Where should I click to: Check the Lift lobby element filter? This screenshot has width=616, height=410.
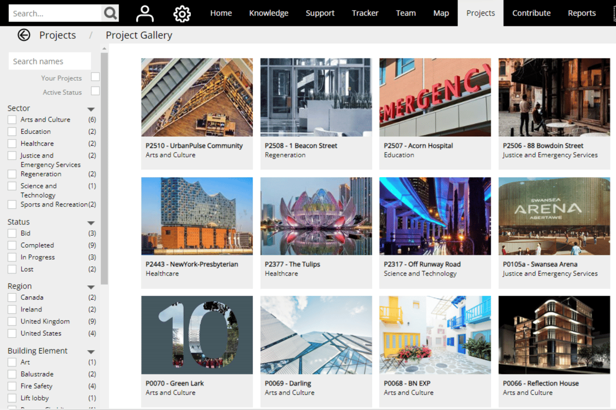pyautogui.click(x=12, y=398)
